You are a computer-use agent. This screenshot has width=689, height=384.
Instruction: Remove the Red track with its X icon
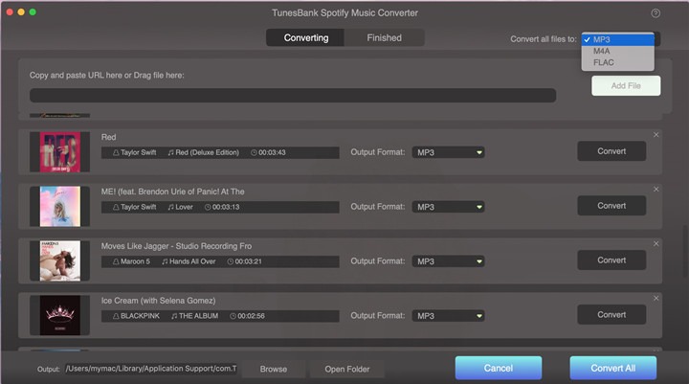pyautogui.click(x=656, y=135)
